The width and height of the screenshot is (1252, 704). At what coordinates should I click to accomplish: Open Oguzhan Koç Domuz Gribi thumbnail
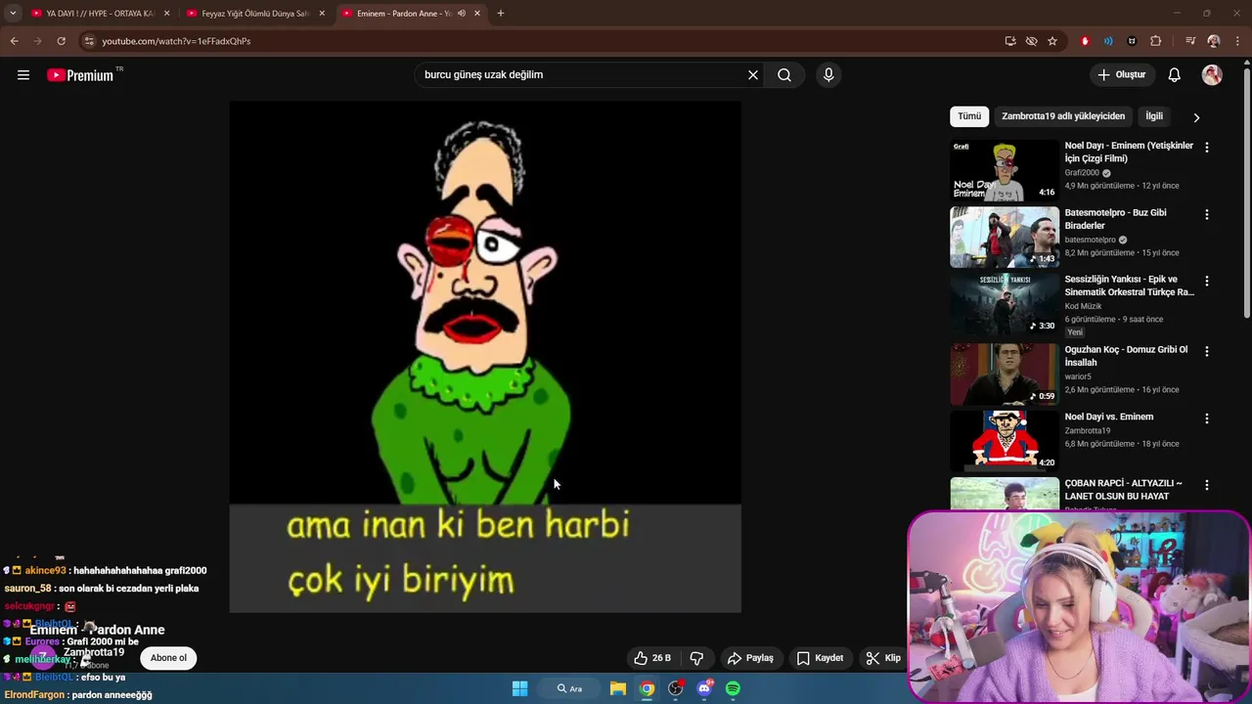coord(1005,374)
